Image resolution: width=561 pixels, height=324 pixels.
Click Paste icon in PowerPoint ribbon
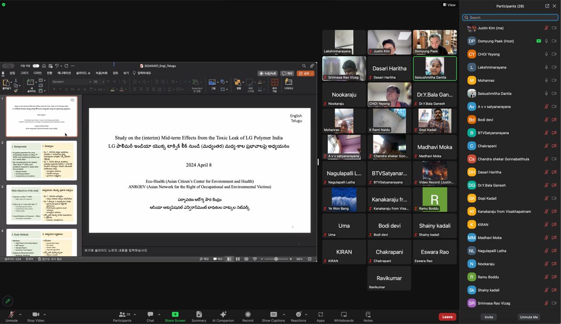click(x=7, y=83)
